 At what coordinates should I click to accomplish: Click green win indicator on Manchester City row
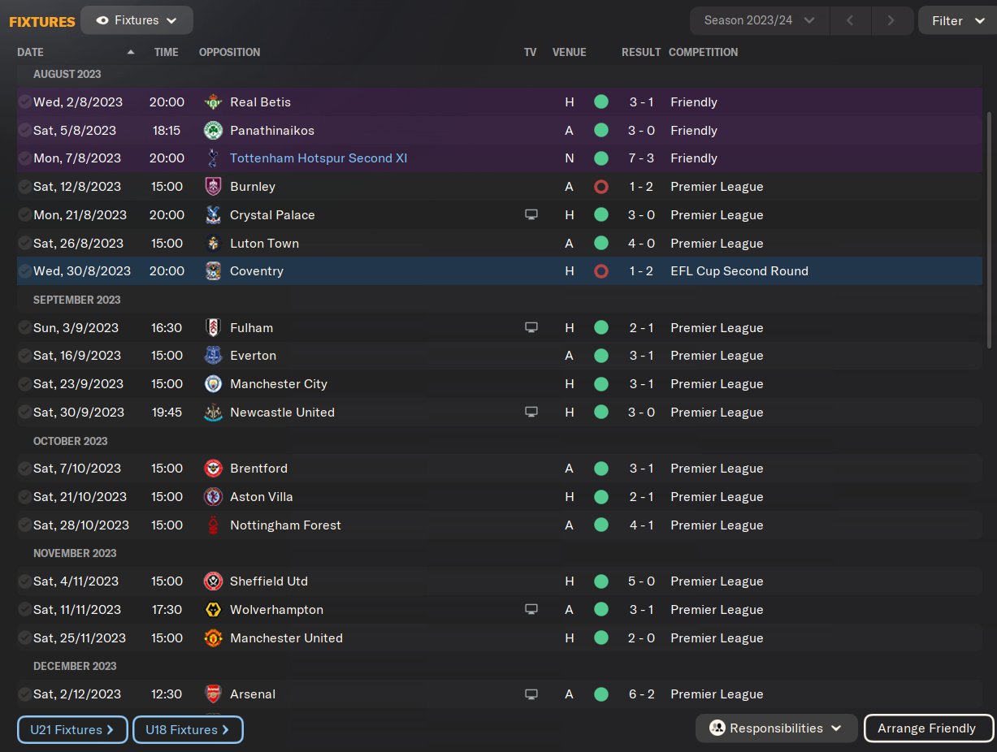pyautogui.click(x=601, y=384)
